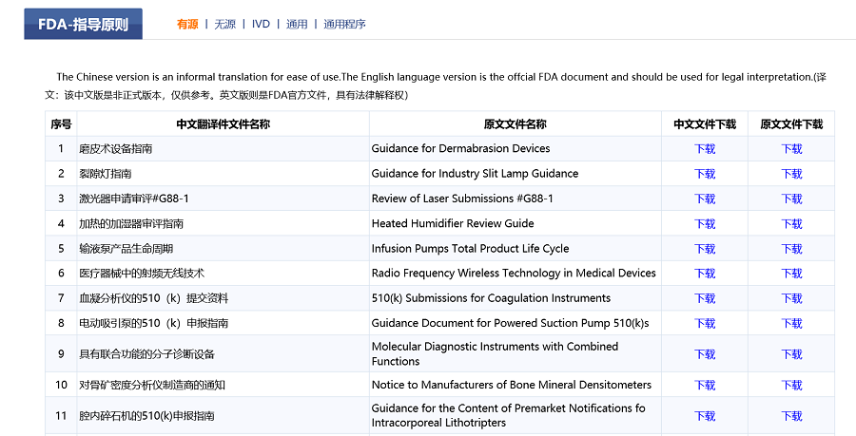Download original Bone Mineral Densitometers notice
The height and width of the screenshot is (436, 856).
(x=791, y=386)
